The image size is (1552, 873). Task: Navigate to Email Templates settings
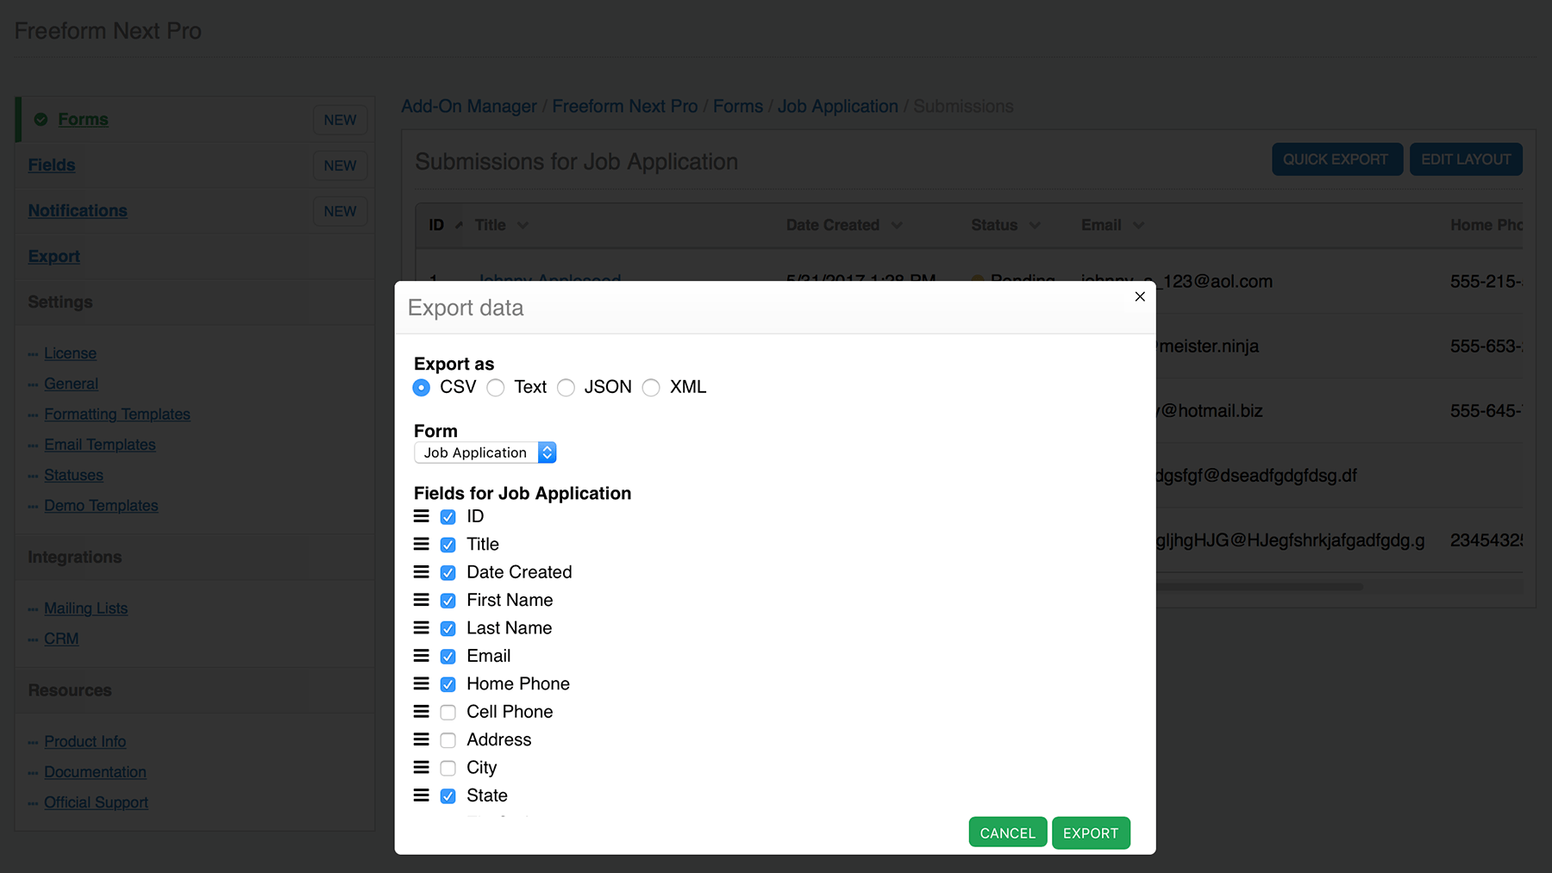click(x=99, y=445)
